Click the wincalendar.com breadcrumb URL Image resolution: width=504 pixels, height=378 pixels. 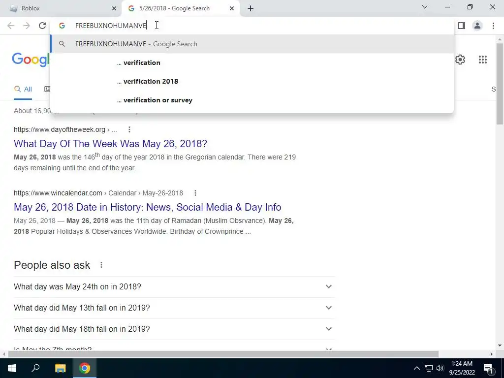[x=98, y=193]
